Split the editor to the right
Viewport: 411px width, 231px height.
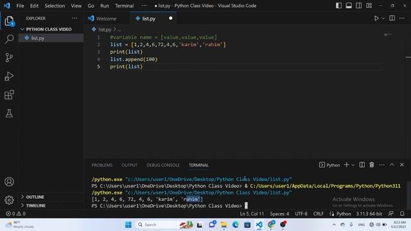tap(392, 18)
